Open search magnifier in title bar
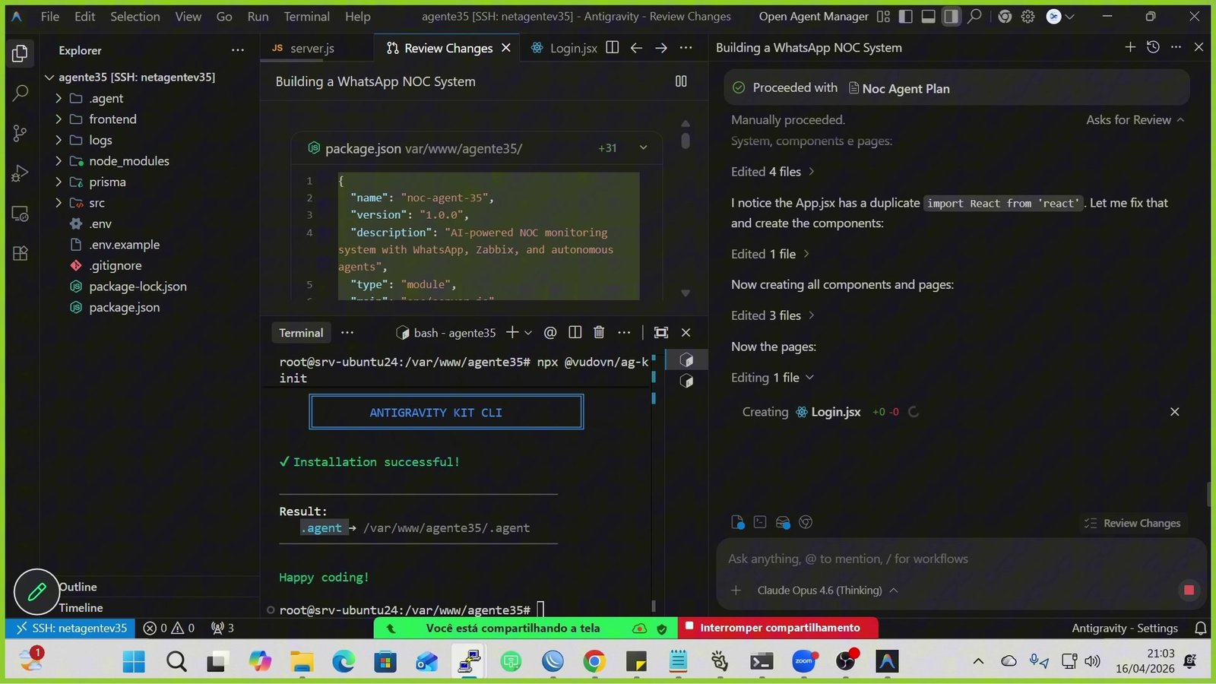This screenshot has height=684, width=1216. [x=975, y=16]
